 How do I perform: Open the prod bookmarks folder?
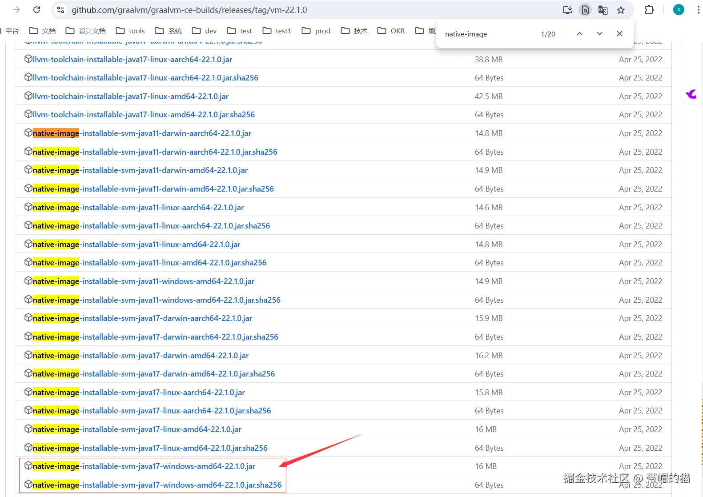click(x=316, y=31)
